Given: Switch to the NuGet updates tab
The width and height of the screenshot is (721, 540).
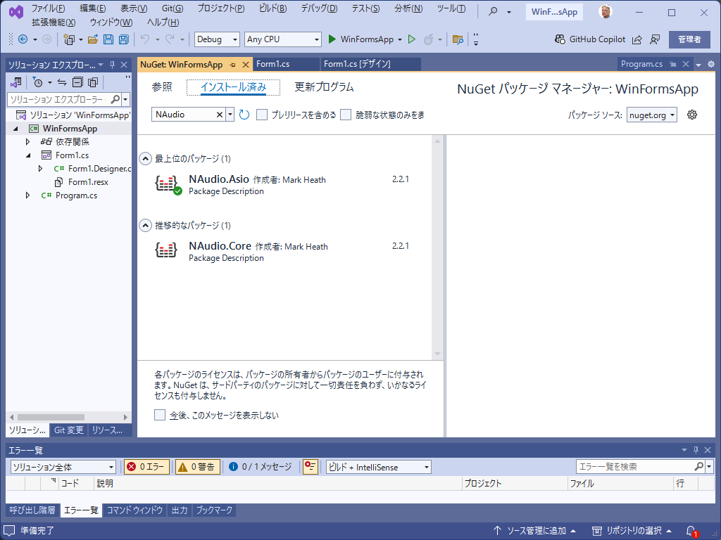Looking at the screenshot, I should (324, 87).
